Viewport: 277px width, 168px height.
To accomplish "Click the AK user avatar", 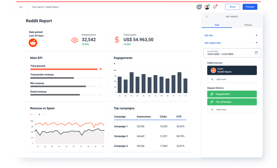I will click(199, 7).
